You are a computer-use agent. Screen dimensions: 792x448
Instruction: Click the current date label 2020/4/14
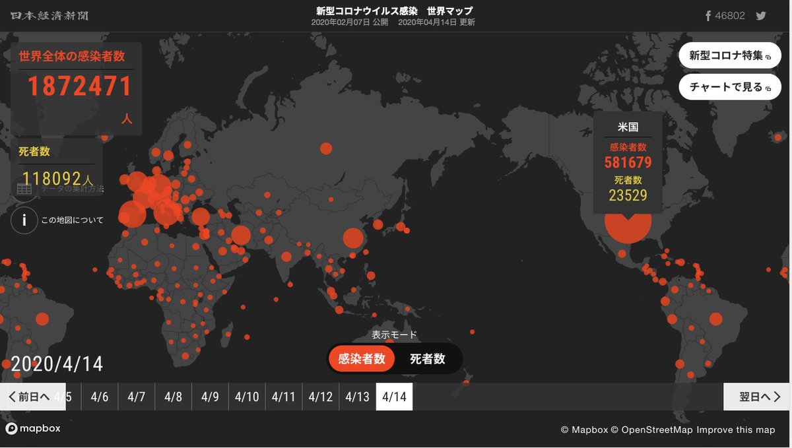(57, 364)
